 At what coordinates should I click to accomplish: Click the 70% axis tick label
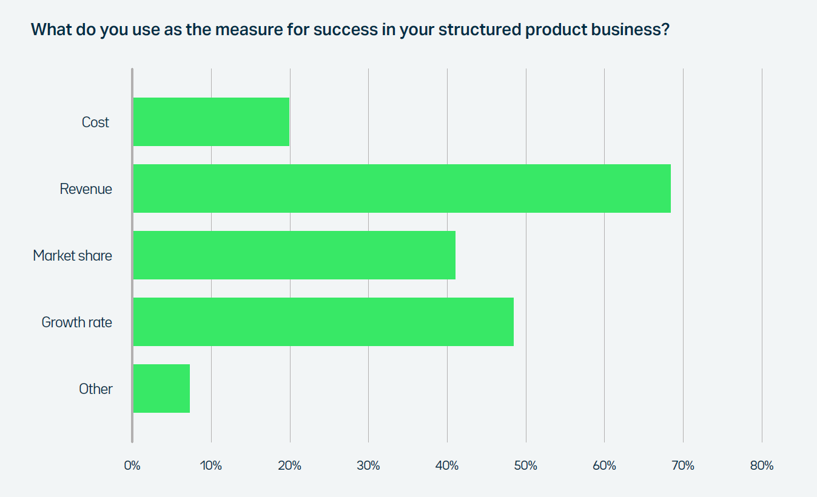pos(683,466)
